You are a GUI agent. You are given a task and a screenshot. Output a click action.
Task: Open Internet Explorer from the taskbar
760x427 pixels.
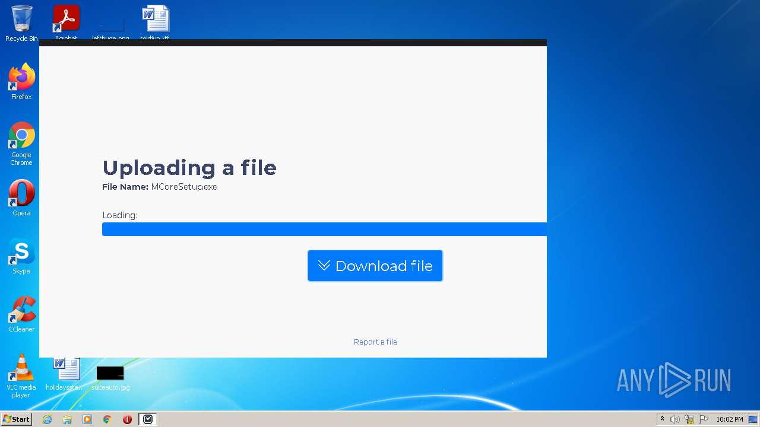47,419
